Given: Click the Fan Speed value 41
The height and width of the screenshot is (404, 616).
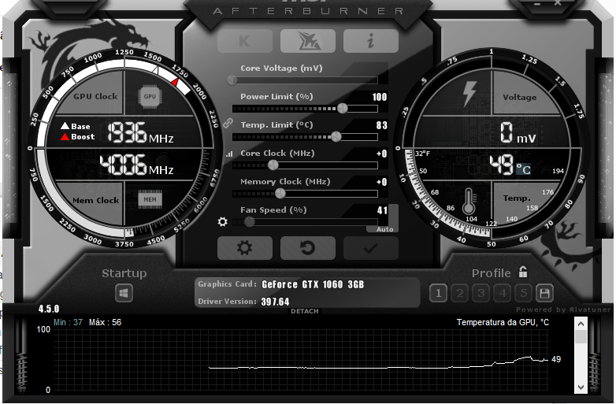Looking at the screenshot, I should tap(382, 210).
